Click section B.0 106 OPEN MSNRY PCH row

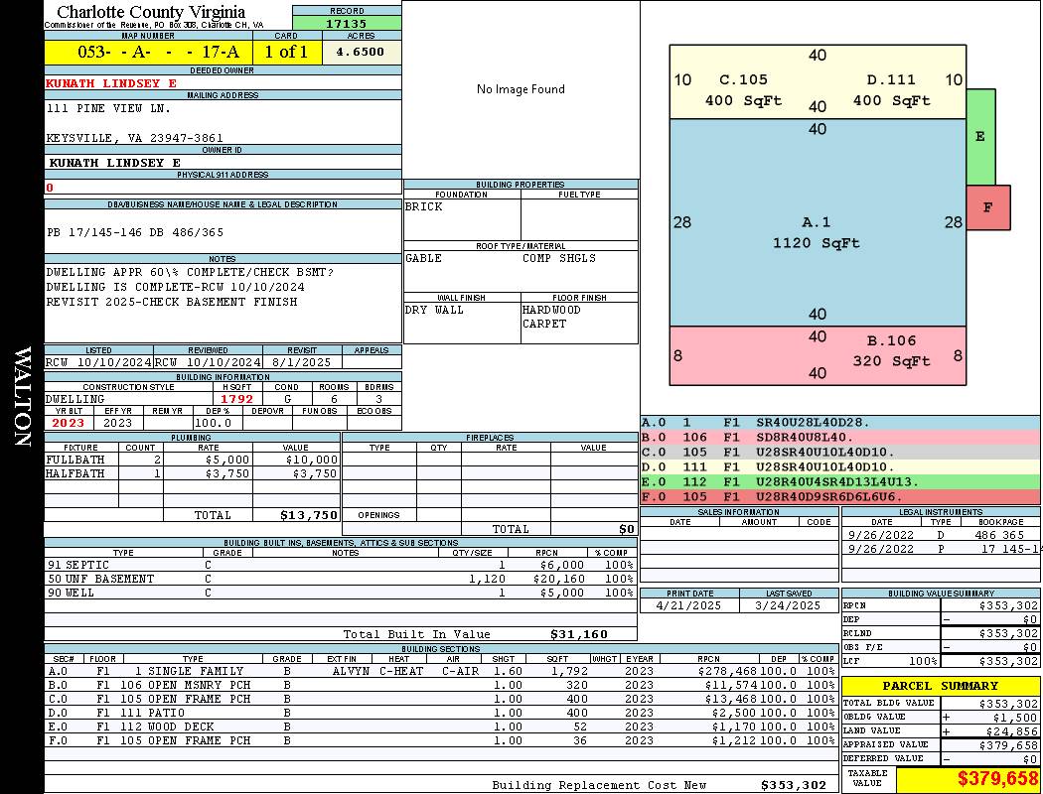pos(441,685)
